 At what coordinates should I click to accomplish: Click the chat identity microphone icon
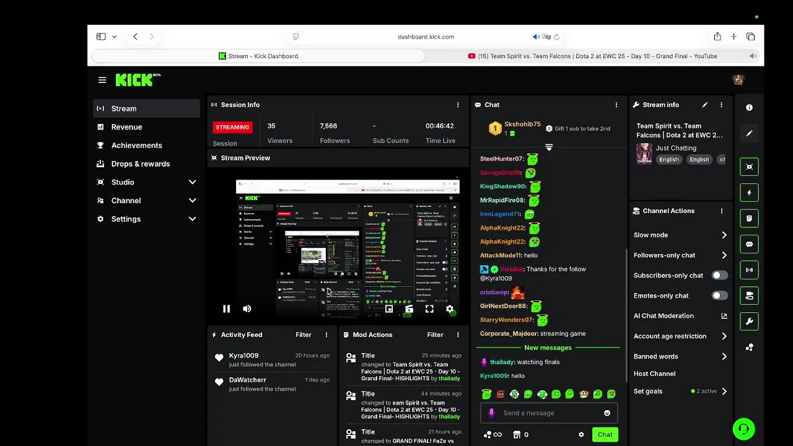(x=491, y=413)
